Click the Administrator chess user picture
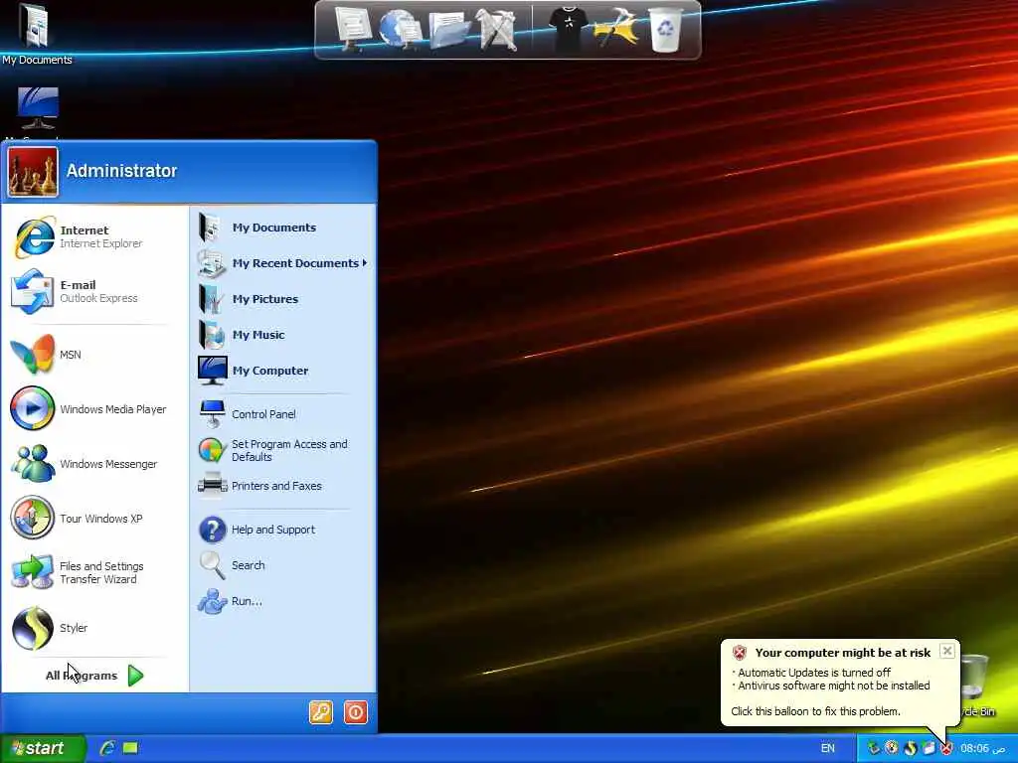Screen dimensions: 1018x763 [33, 171]
